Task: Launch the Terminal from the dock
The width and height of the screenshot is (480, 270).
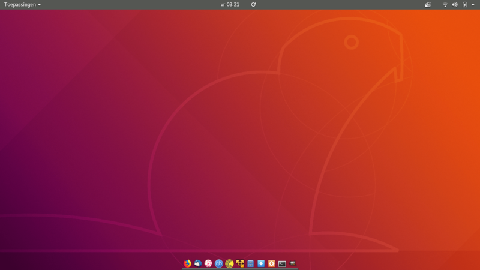Action: click(282, 263)
